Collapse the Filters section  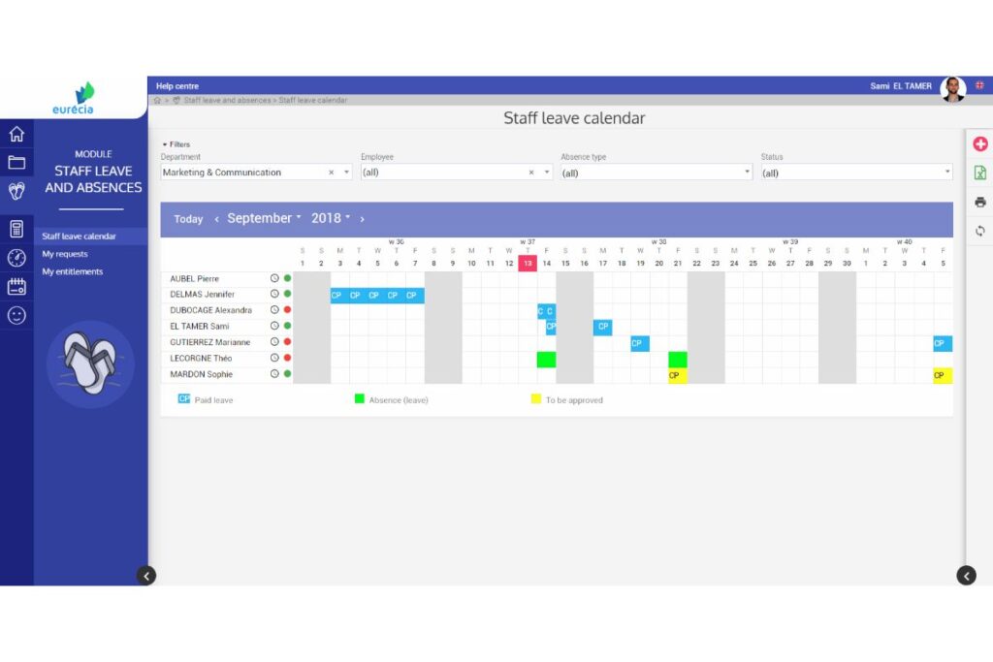click(x=176, y=144)
